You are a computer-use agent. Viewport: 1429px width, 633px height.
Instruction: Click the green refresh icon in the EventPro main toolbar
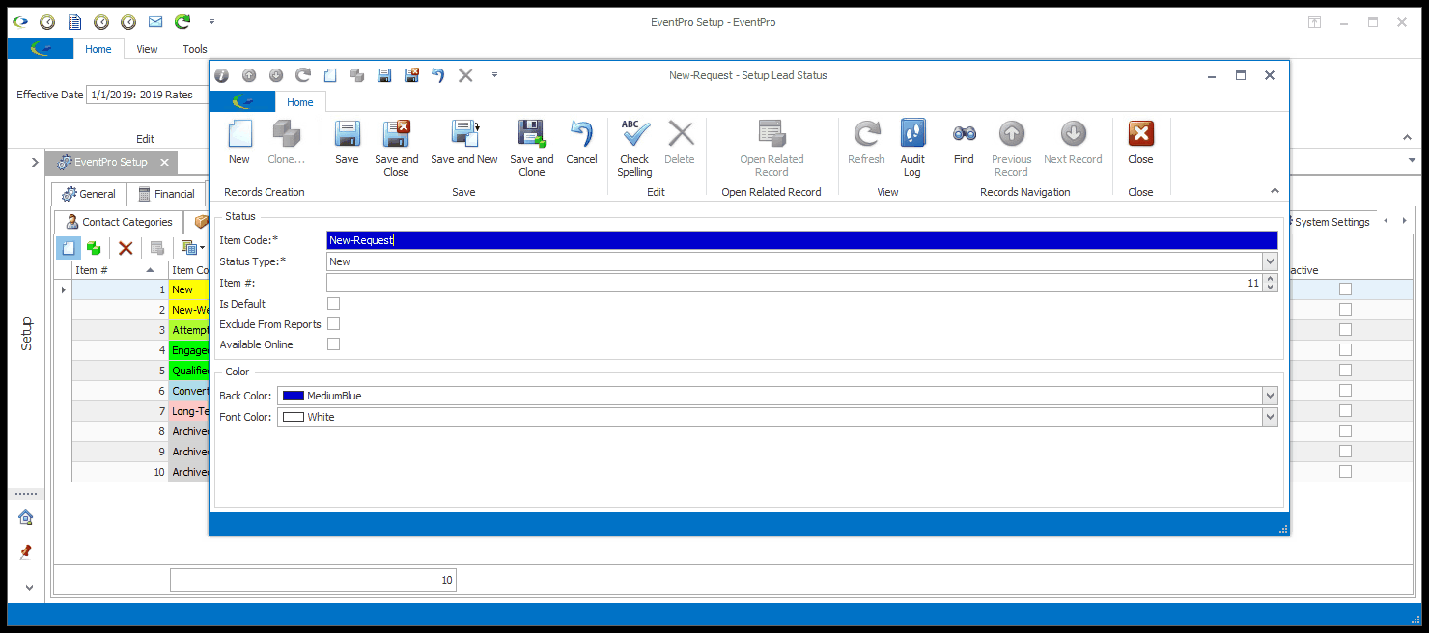pos(182,21)
